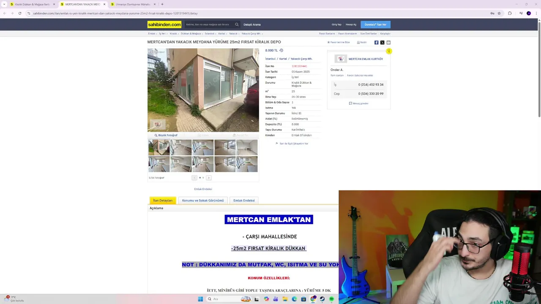Open a new browser tab

click(x=162, y=4)
